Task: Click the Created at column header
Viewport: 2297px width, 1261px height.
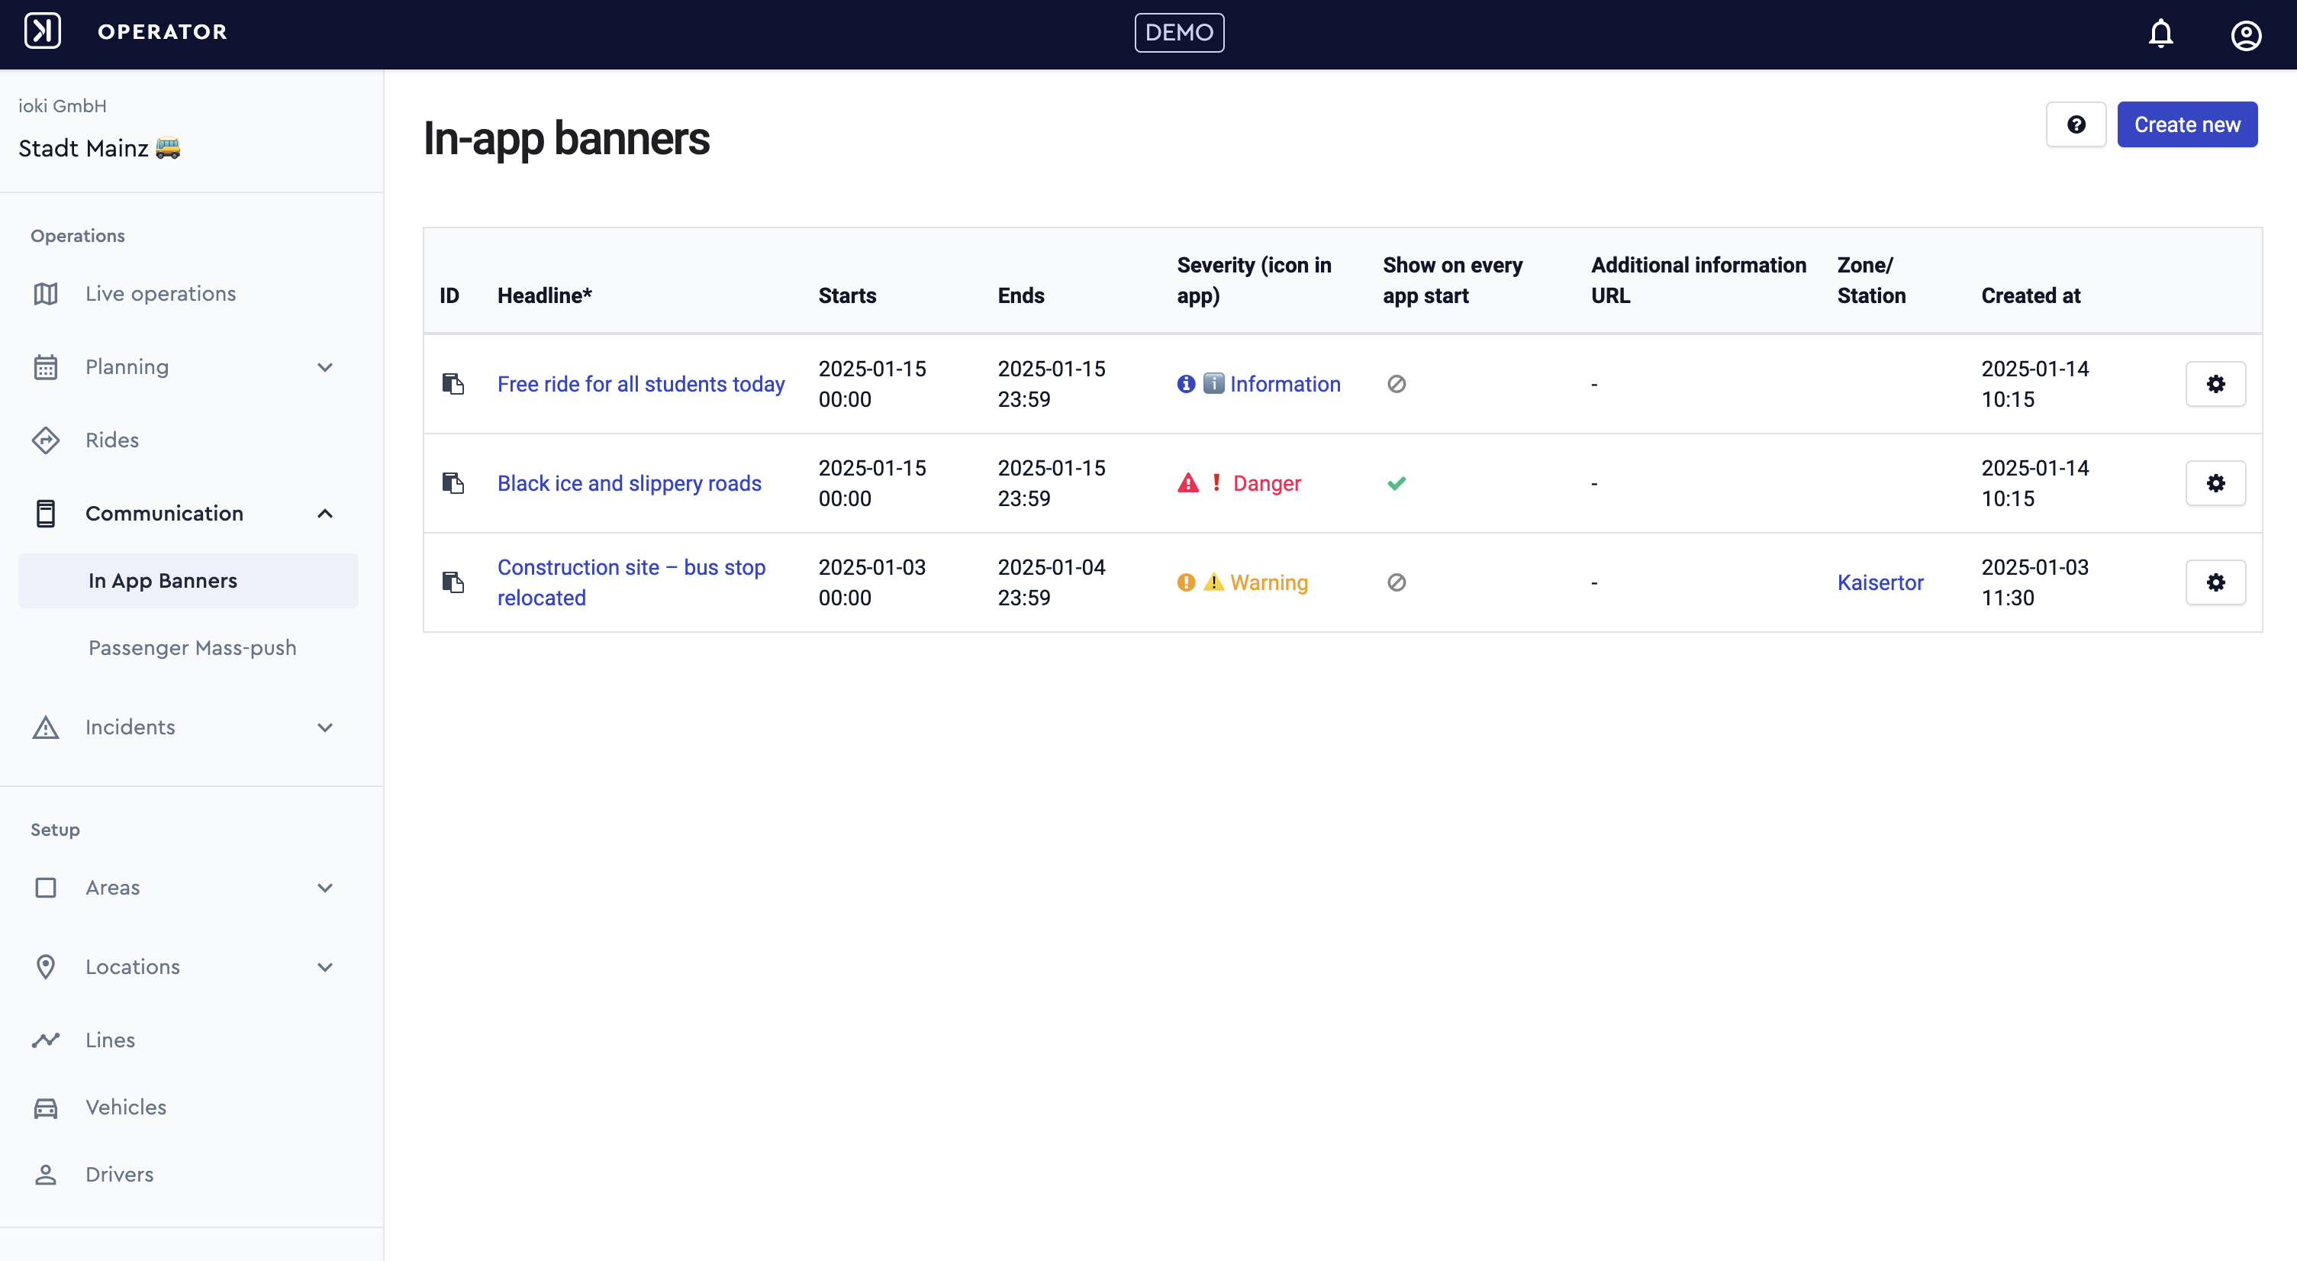Action: (x=2031, y=296)
